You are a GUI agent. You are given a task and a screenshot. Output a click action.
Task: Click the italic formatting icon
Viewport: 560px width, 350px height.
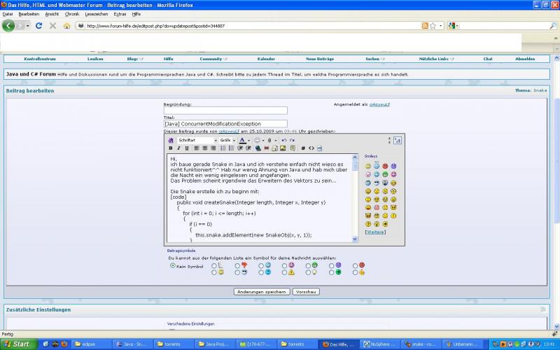[x=178, y=148]
